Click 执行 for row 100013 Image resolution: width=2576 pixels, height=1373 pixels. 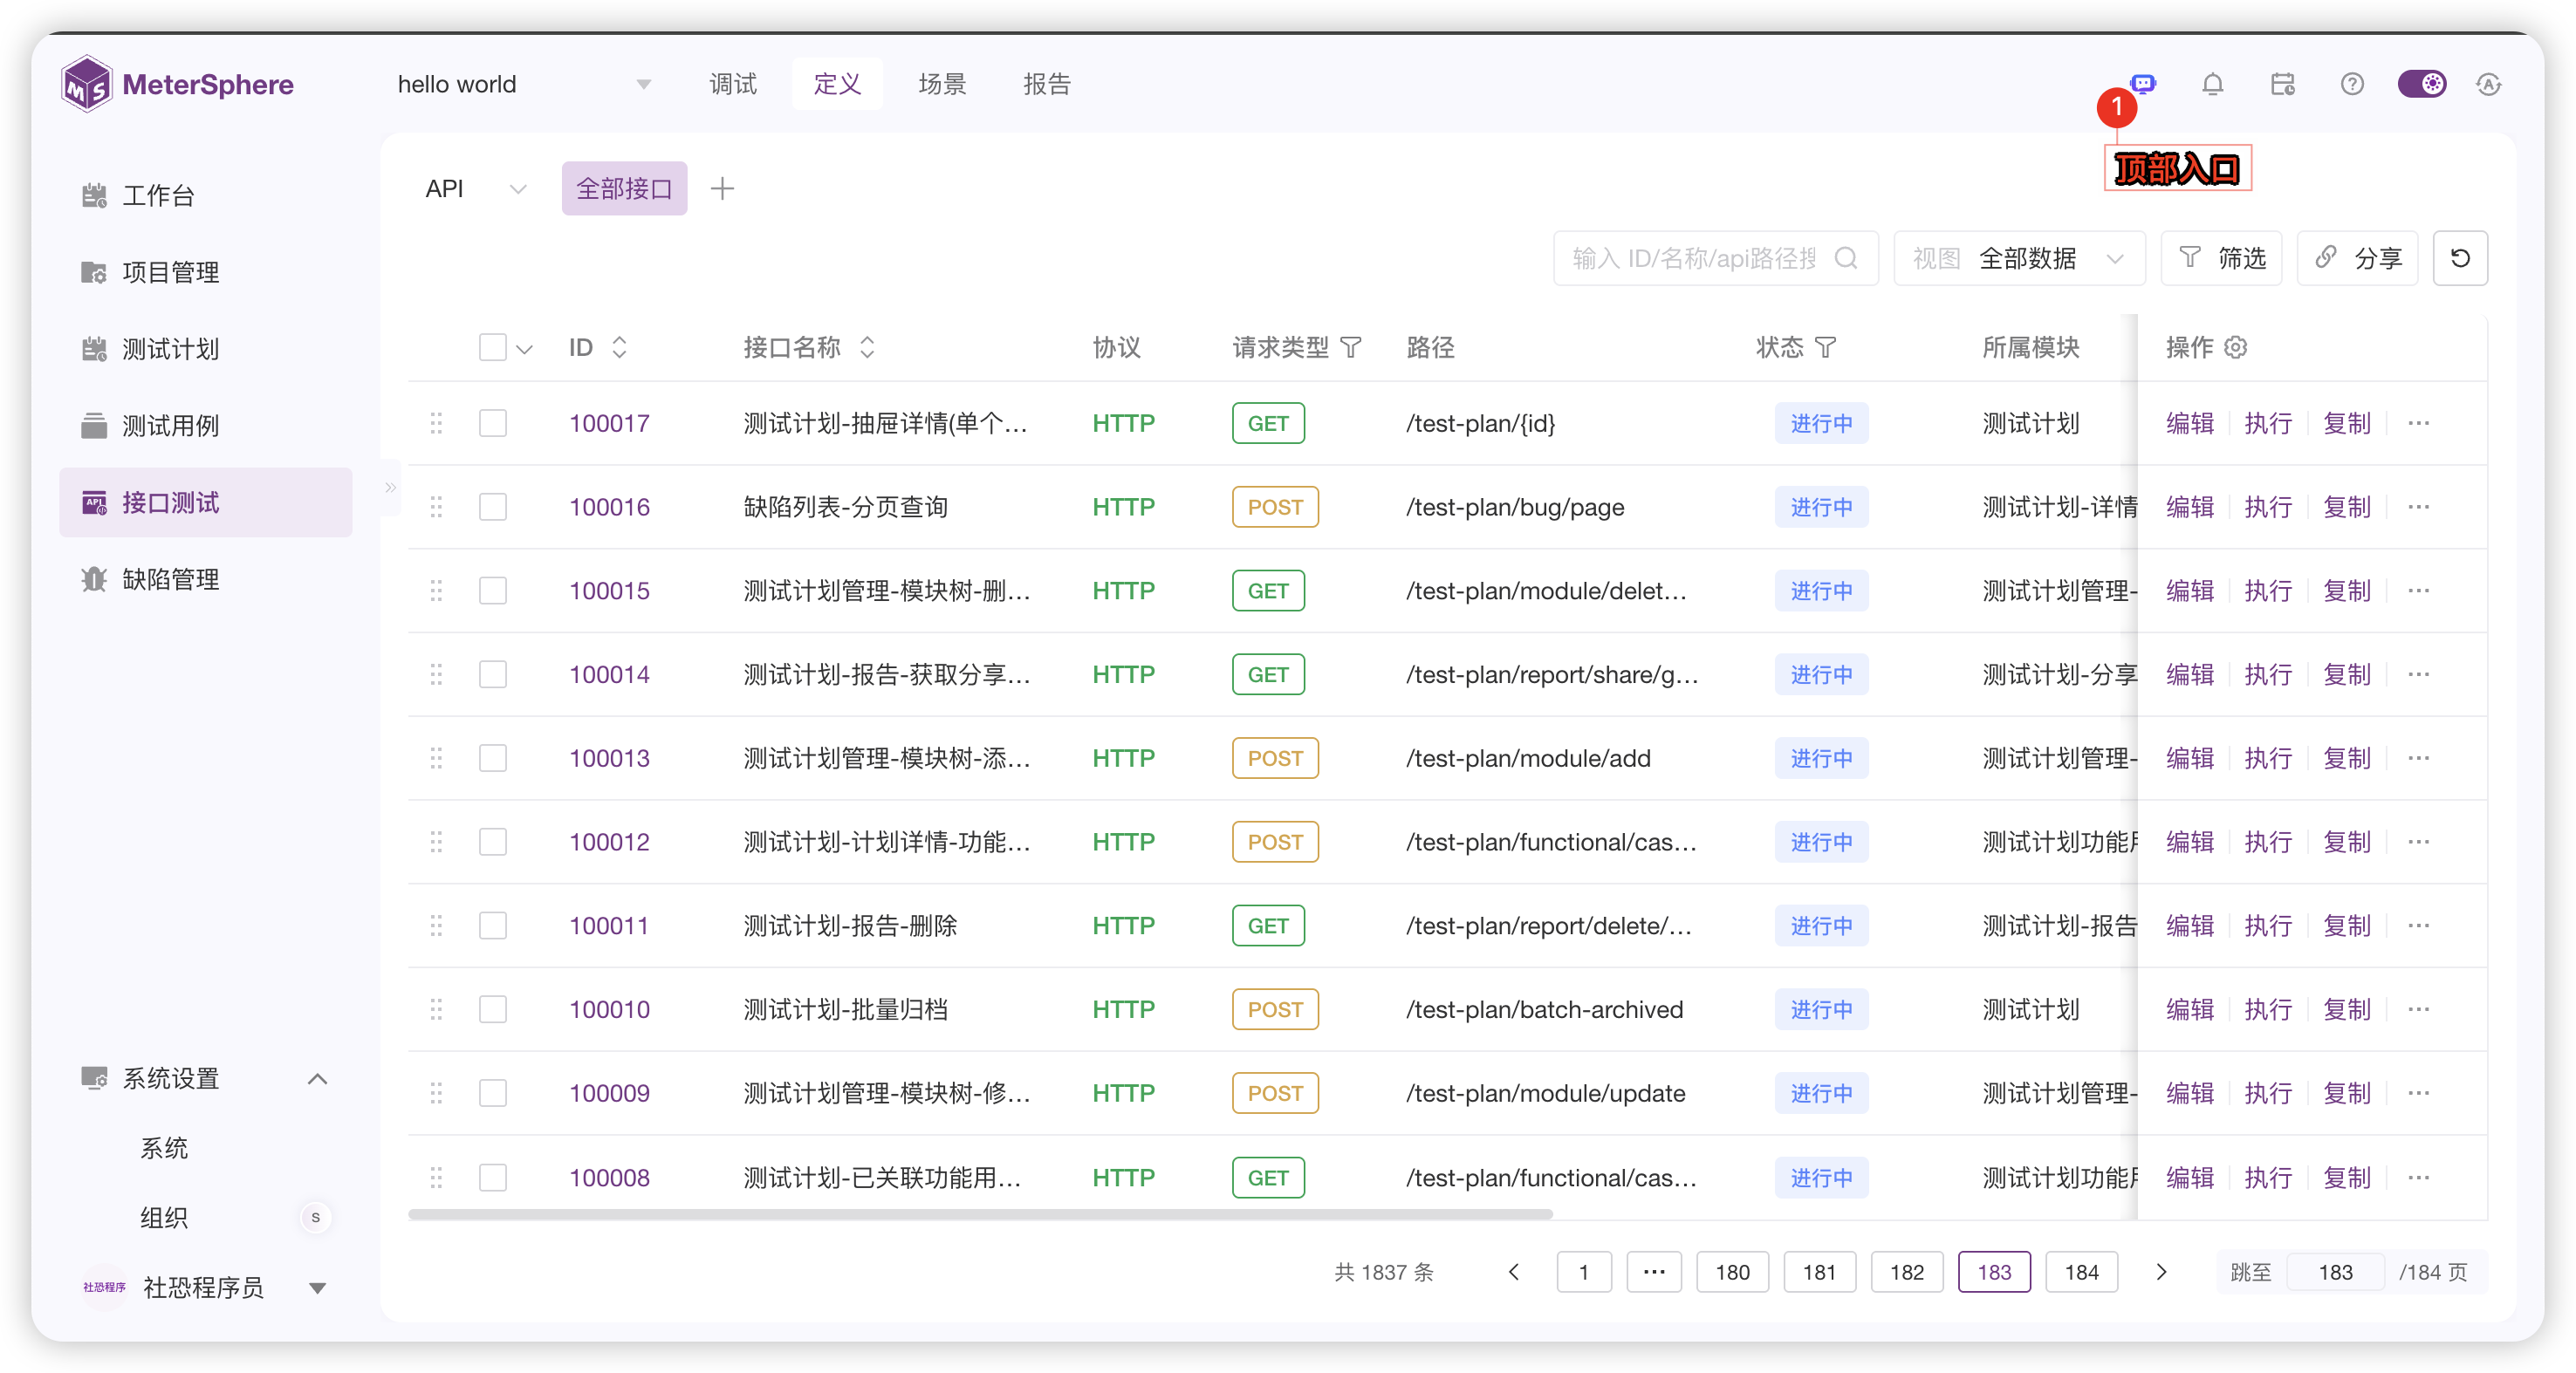click(2268, 758)
